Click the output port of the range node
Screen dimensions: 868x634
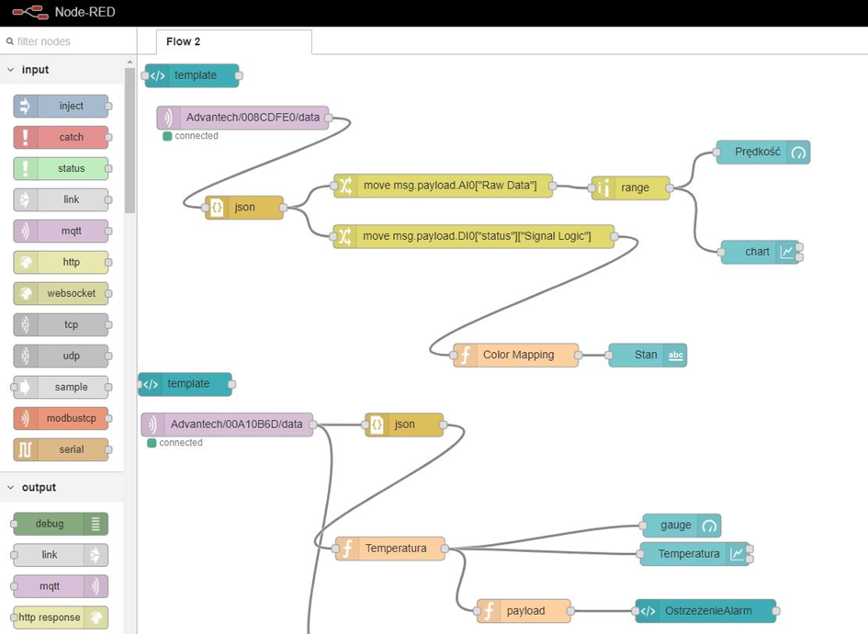pyautogui.click(x=670, y=188)
